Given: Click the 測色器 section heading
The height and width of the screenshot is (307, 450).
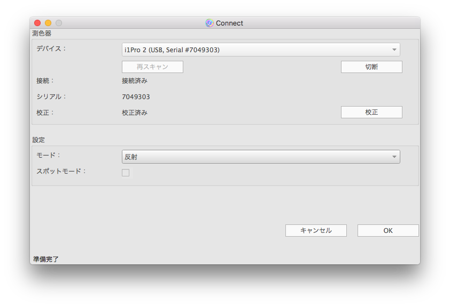Looking at the screenshot, I should pyautogui.click(x=42, y=34).
